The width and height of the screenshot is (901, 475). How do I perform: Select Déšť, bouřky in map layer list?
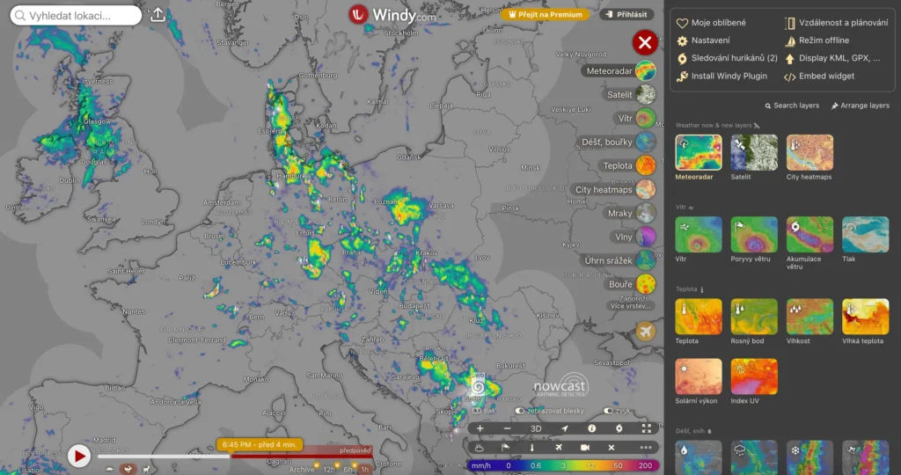[617, 142]
